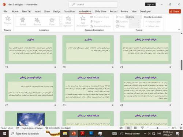
Task: Open the View tab
Action: tap(134, 11)
